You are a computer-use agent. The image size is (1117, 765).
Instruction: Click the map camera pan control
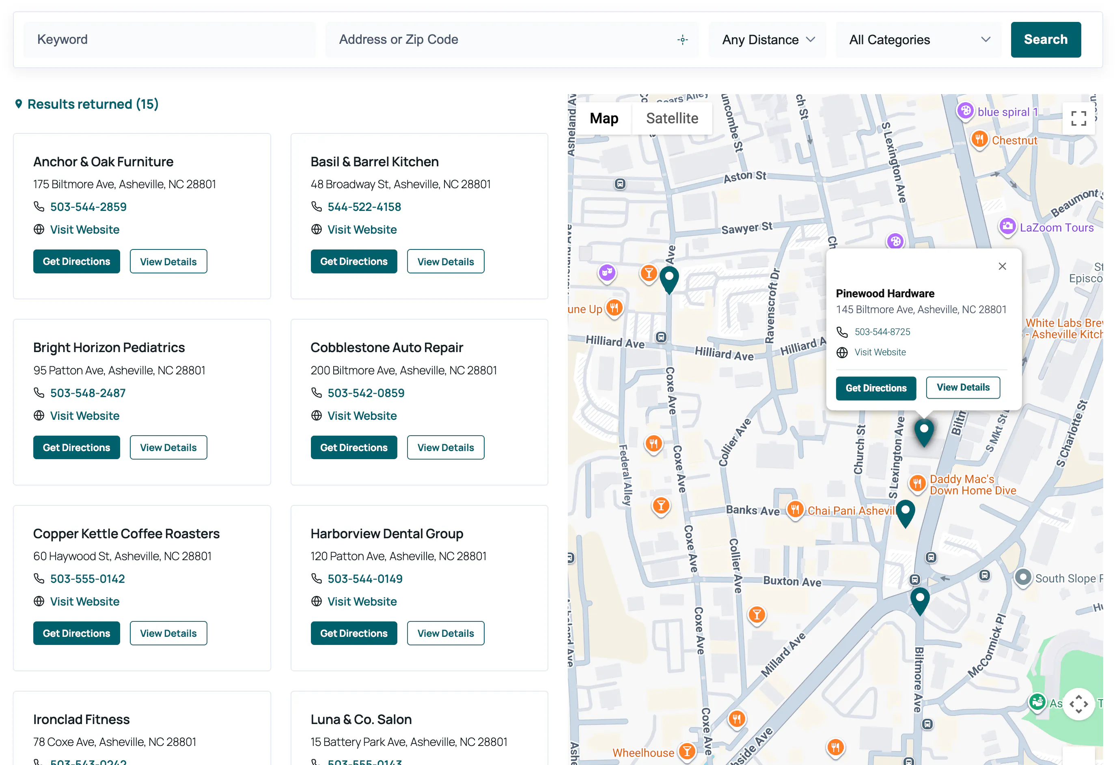1078,704
